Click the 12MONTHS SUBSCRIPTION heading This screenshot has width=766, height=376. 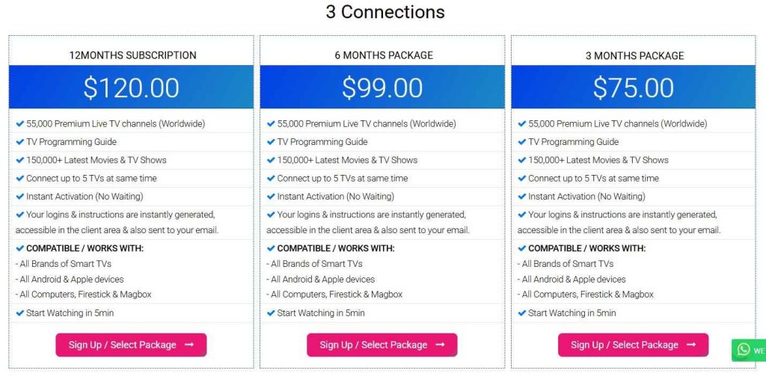(132, 55)
